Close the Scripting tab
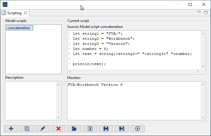The width and height of the screenshot is (211, 136). point(25,13)
